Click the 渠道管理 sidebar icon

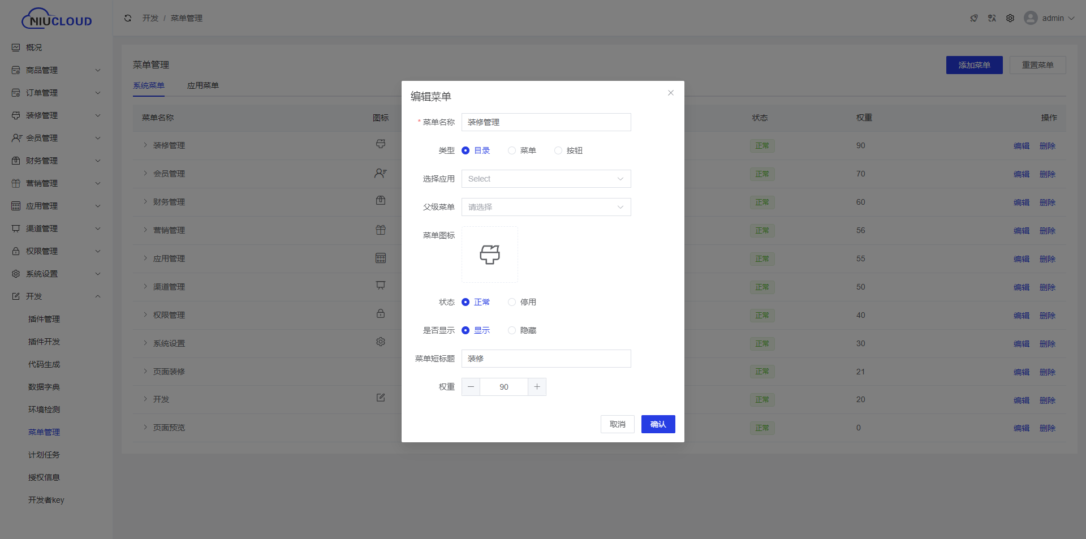16,228
